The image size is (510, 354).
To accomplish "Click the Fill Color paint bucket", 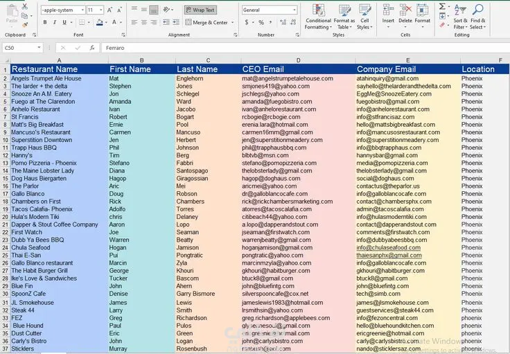I will pyautogui.click(x=99, y=22).
